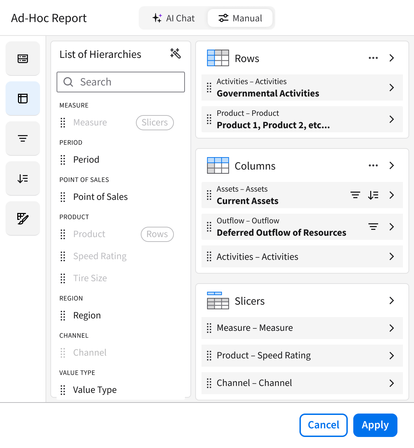The width and height of the screenshot is (414, 448).
Task: Click the Rows grid icon
Action: click(218, 58)
